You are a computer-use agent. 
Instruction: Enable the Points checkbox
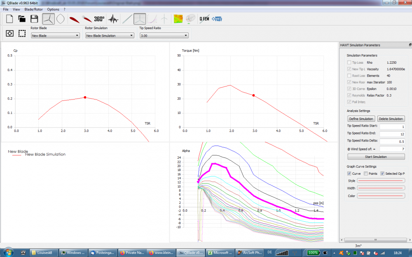pyautogui.click(x=365, y=174)
